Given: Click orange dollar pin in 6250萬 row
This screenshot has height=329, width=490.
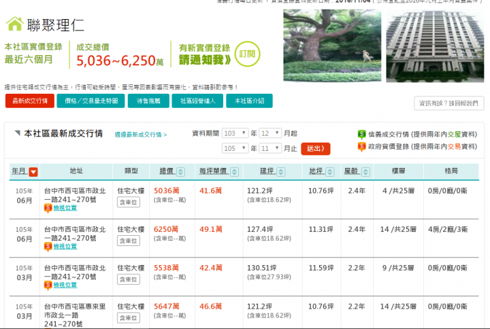Looking at the screenshot, I should [48, 247].
